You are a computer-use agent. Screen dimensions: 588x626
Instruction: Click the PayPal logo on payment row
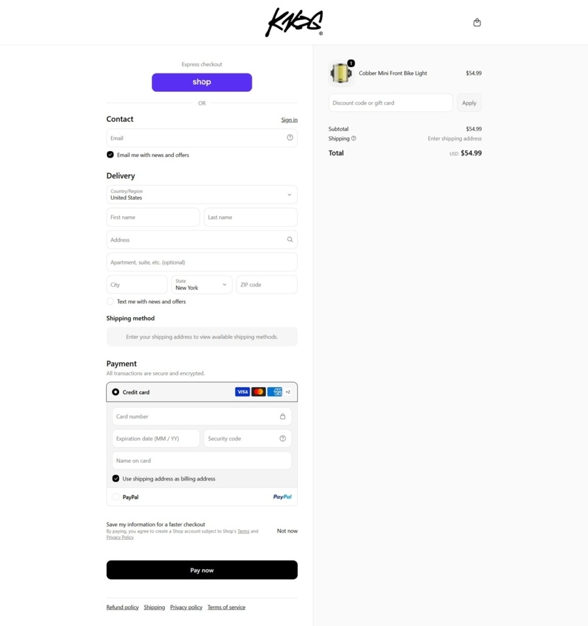pyautogui.click(x=282, y=497)
